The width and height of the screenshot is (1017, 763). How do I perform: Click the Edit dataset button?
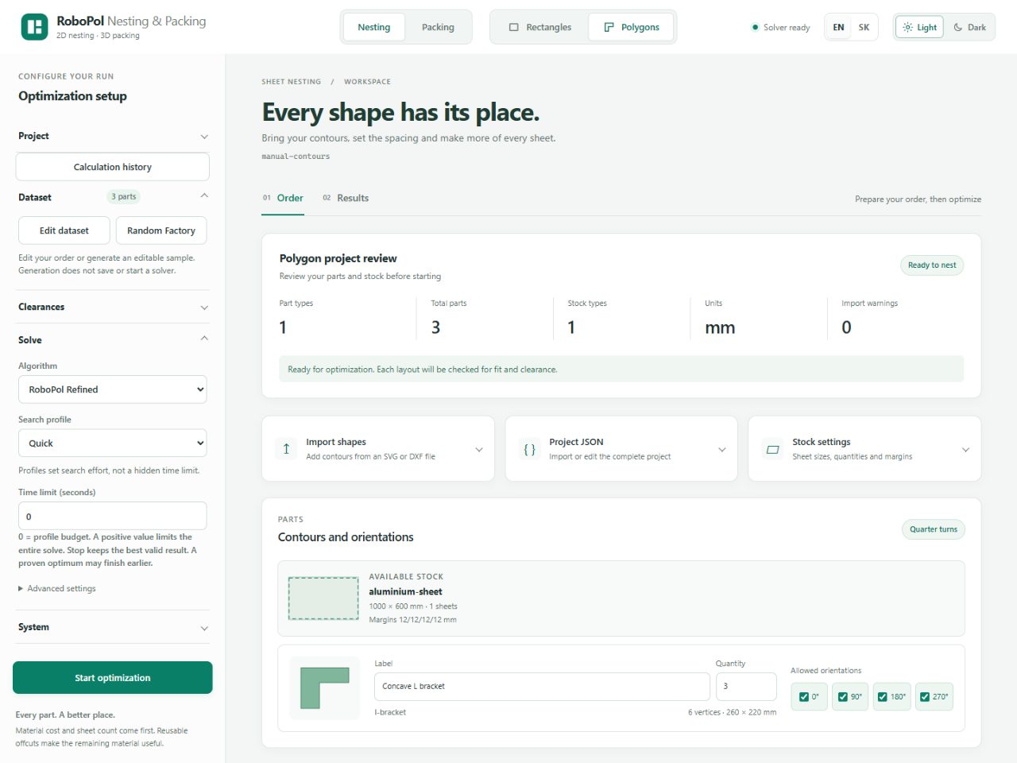click(x=64, y=230)
